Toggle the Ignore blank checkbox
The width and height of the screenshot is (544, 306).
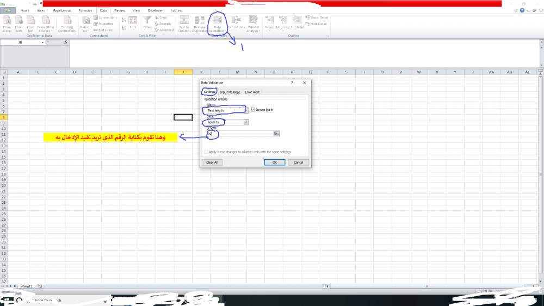click(x=254, y=109)
